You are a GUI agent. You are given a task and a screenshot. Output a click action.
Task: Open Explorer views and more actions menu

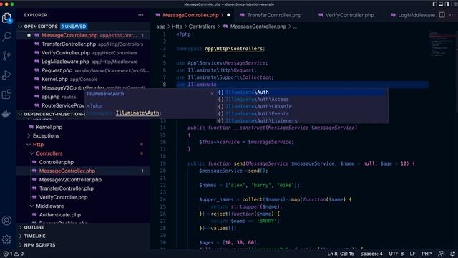click(141, 15)
